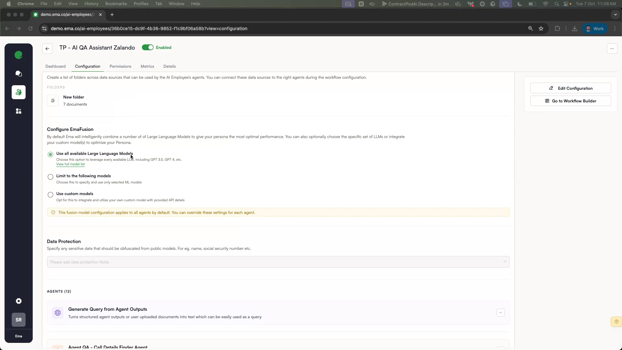Open the Generate Query agent gear icon
622x350 pixels.
[57, 312]
